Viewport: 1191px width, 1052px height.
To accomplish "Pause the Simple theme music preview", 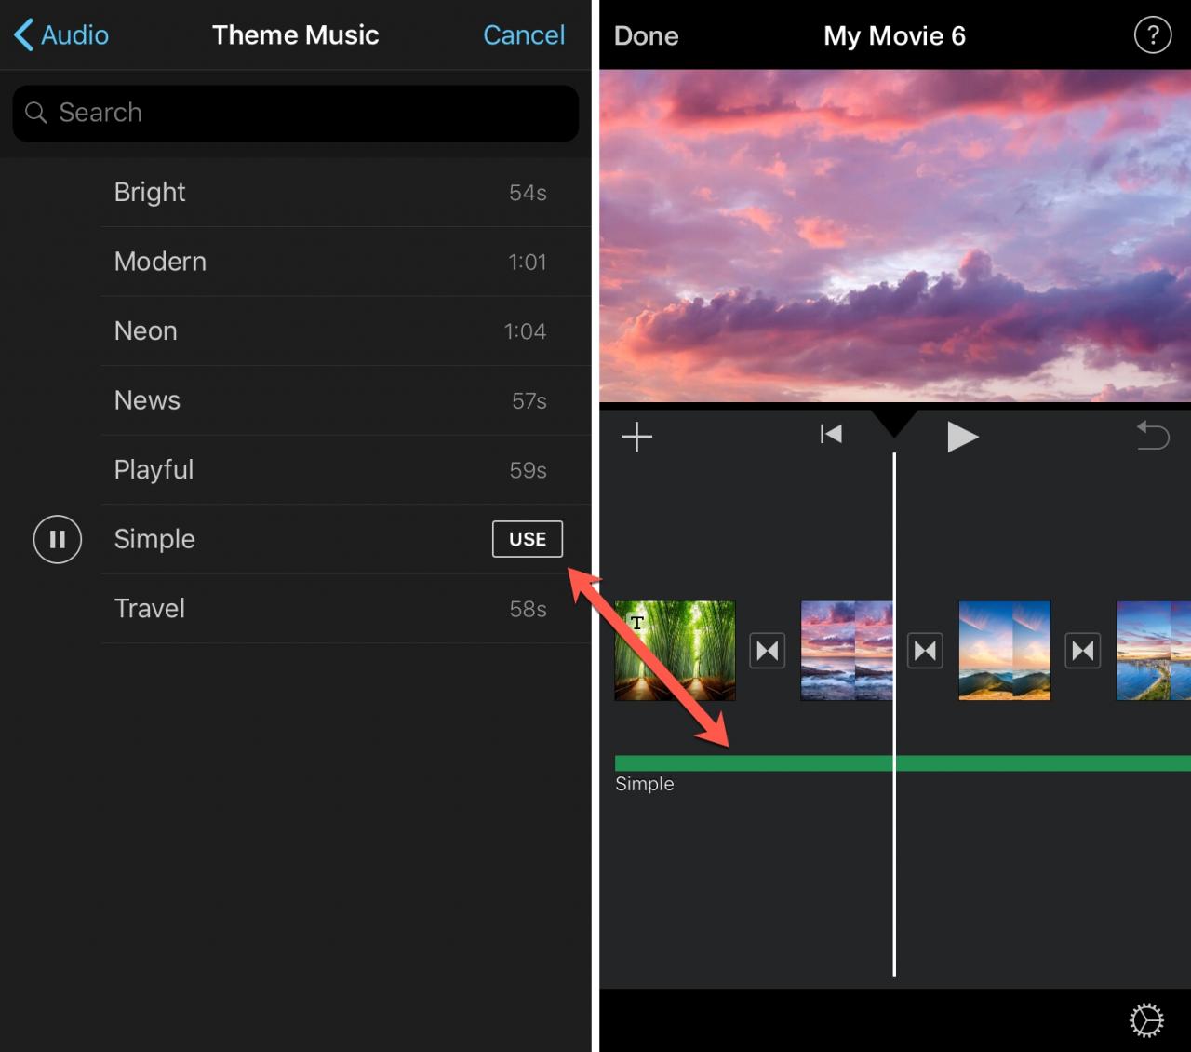I will tap(58, 540).
